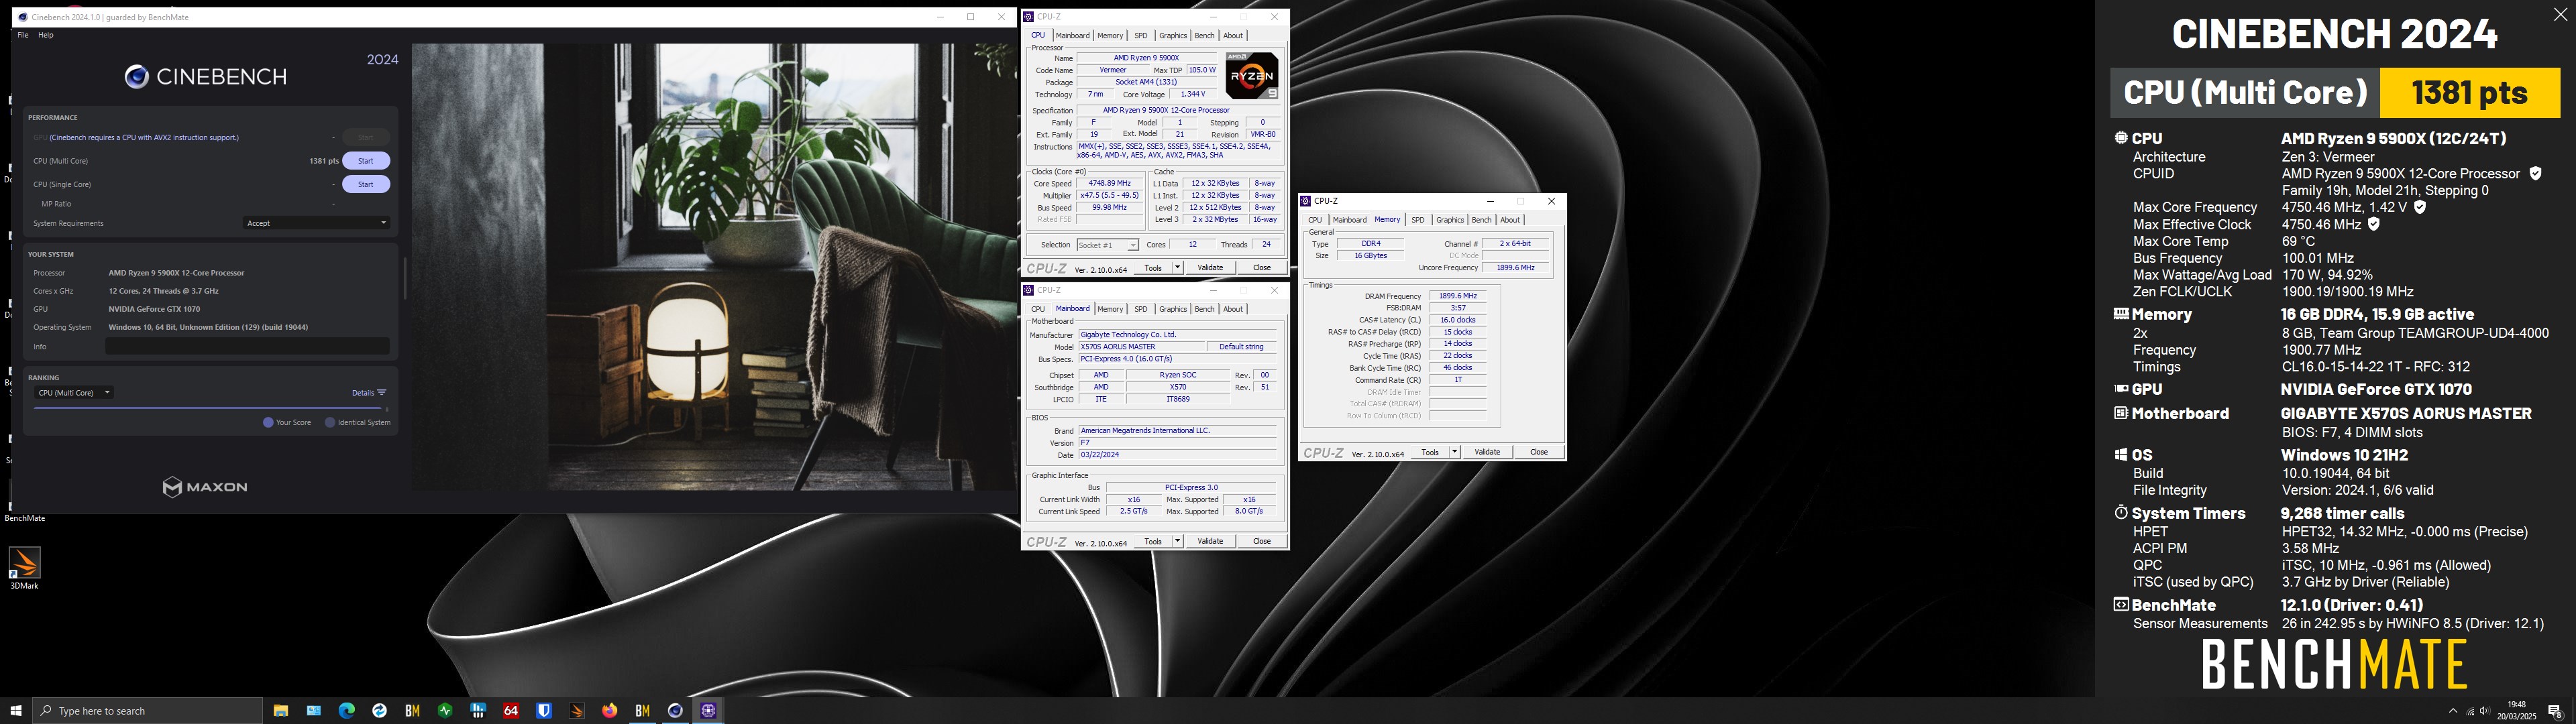The image size is (2576, 724).
Task: Open the 3DMark desktop shortcut
Action: 24,569
